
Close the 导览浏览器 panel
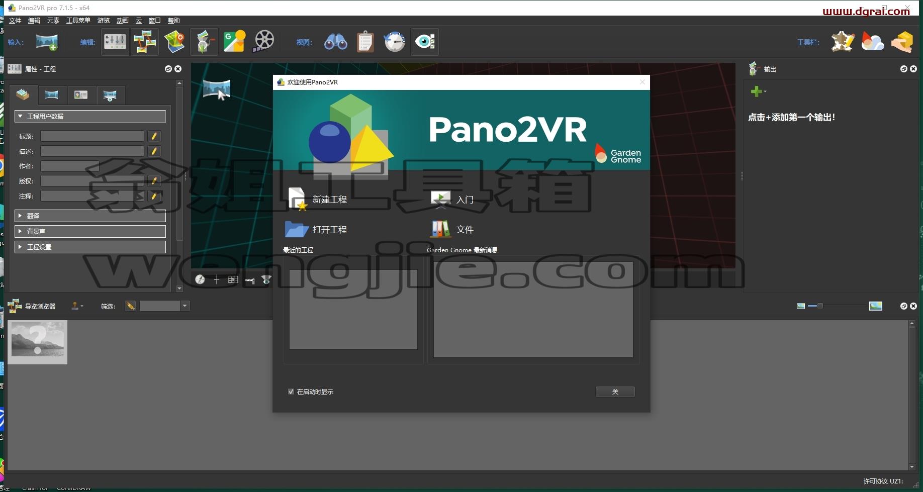[x=913, y=306]
